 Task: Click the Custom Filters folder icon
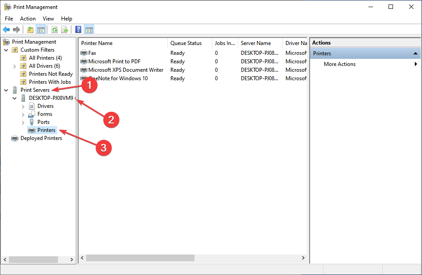coord(15,50)
